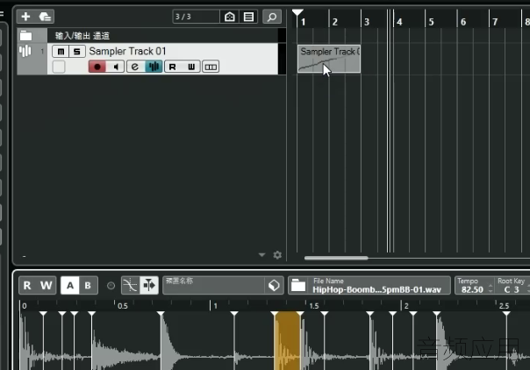This screenshot has height=370, width=530.
Task: Solo Sampler Track 01
Action: tap(77, 52)
